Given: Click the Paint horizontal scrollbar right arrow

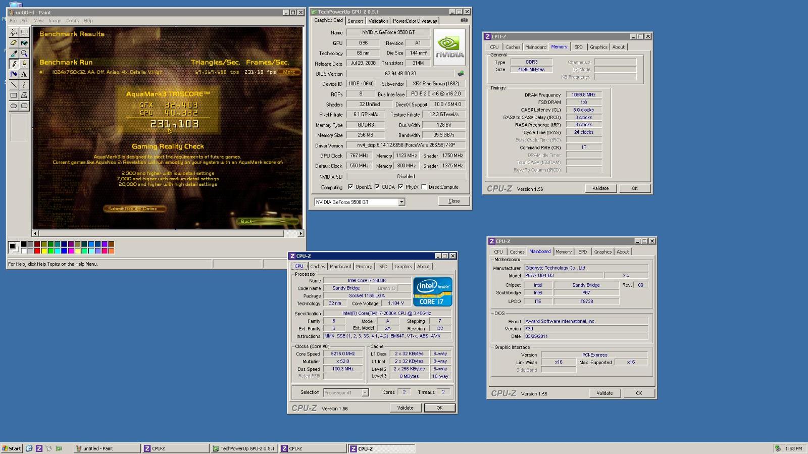Looking at the screenshot, I should [301, 233].
